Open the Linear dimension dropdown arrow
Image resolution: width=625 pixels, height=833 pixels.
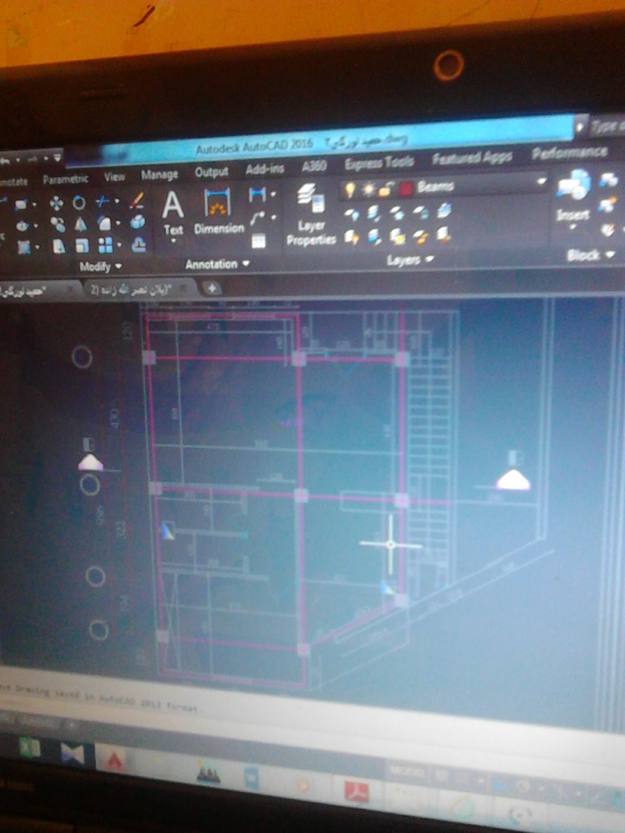click(x=273, y=193)
